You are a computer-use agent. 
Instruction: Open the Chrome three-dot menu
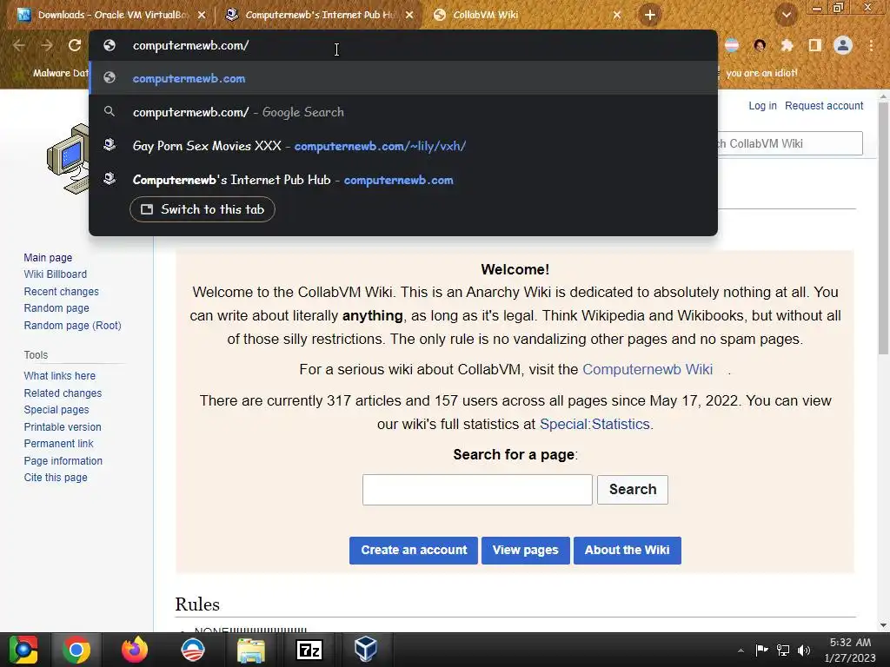click(871, 45)
